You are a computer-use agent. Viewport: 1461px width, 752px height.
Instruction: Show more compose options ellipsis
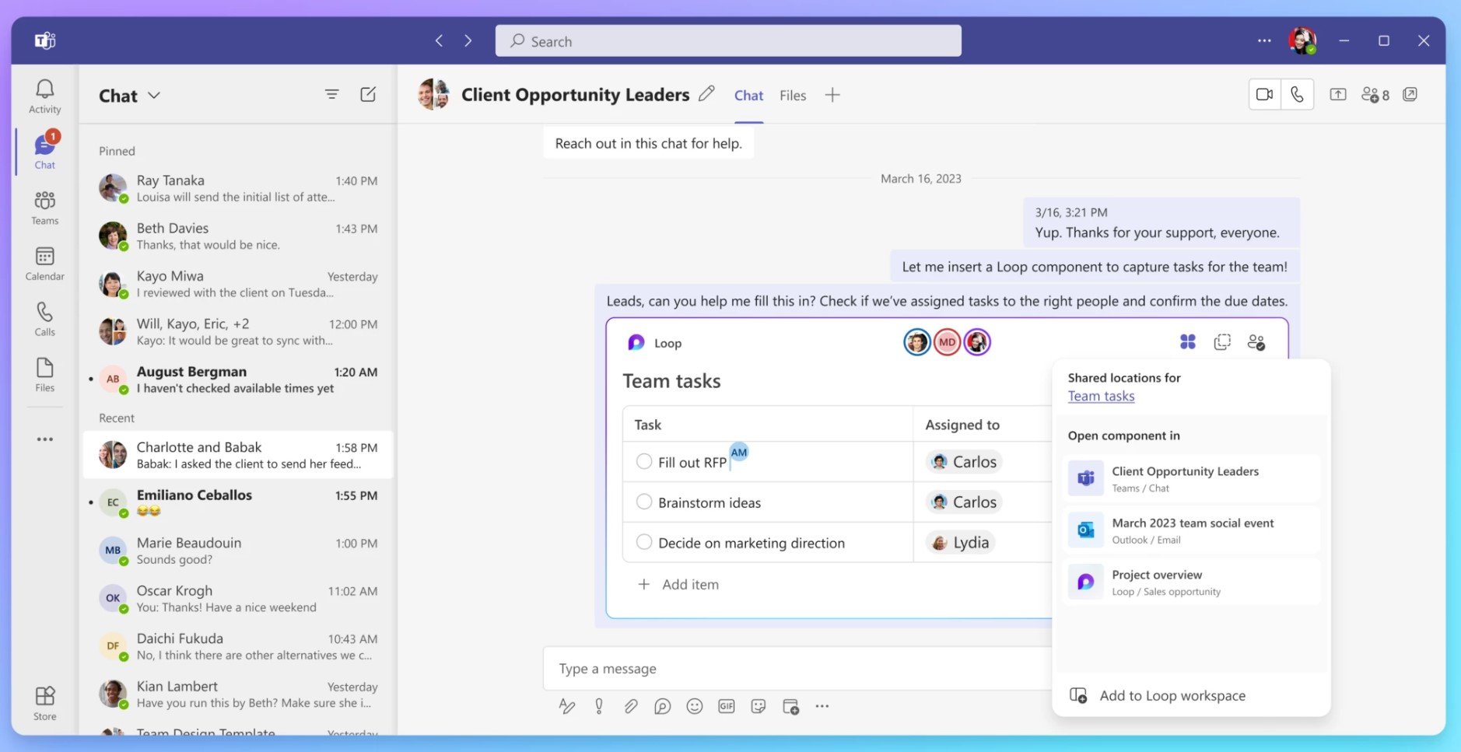(822, 706)
